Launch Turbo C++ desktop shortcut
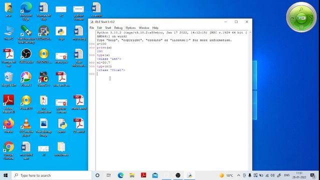The image size is (320, 180). (x=43, y=79)
